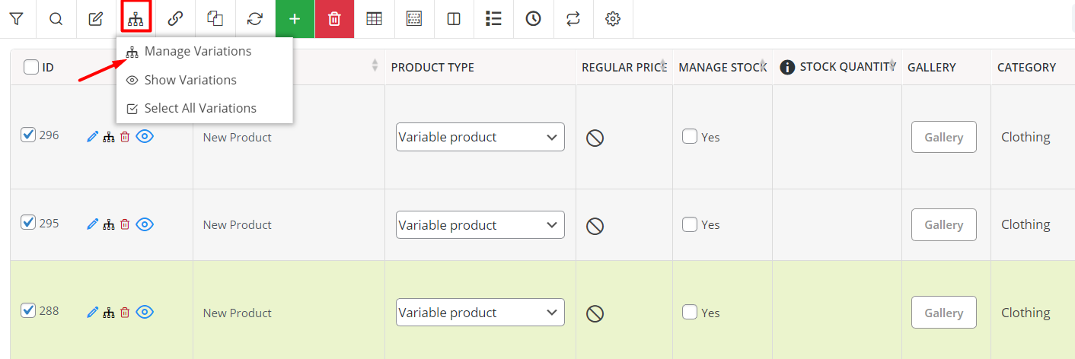Uncheck the checkbox for product 296

tap(28, 135)
